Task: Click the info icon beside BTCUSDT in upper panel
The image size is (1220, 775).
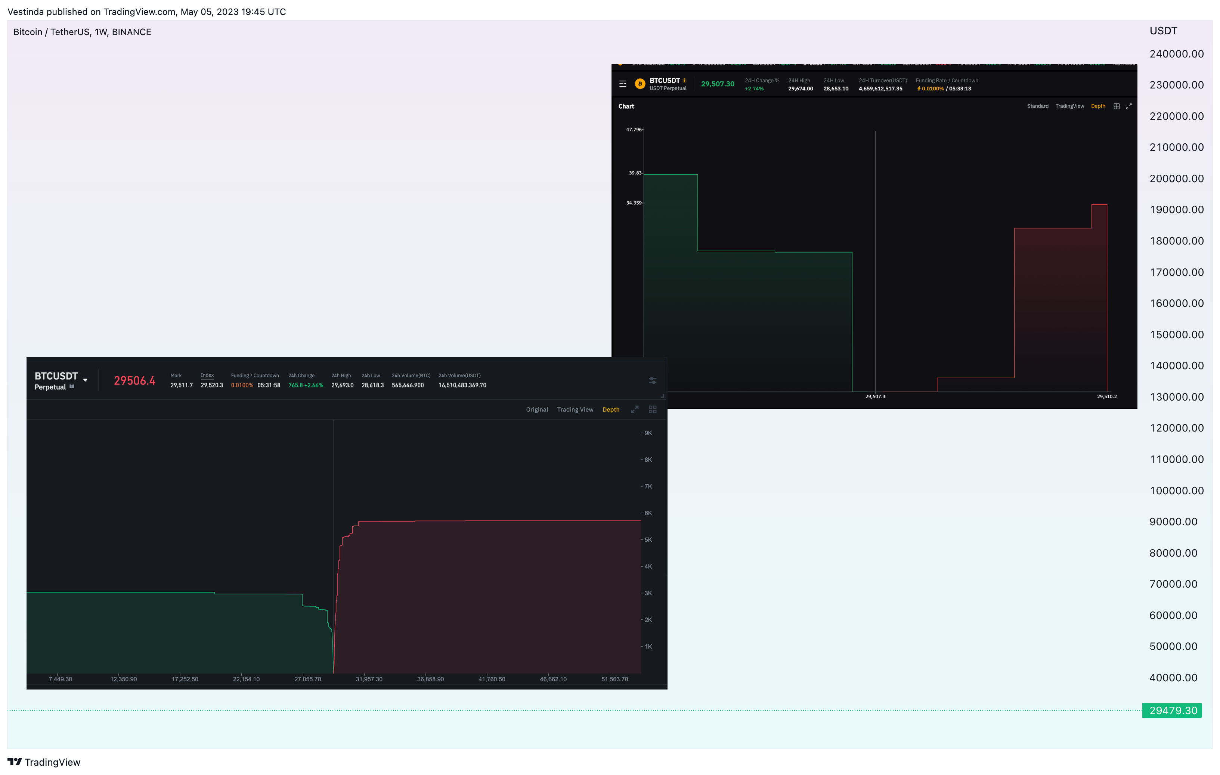Action: [x=684, y=81]
